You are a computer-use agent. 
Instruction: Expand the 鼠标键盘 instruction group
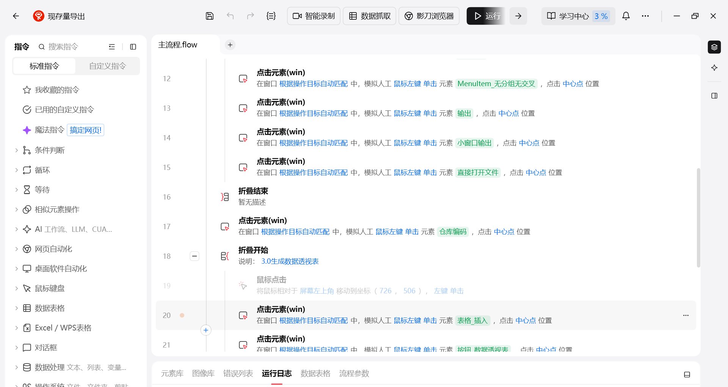pos(16,288)
